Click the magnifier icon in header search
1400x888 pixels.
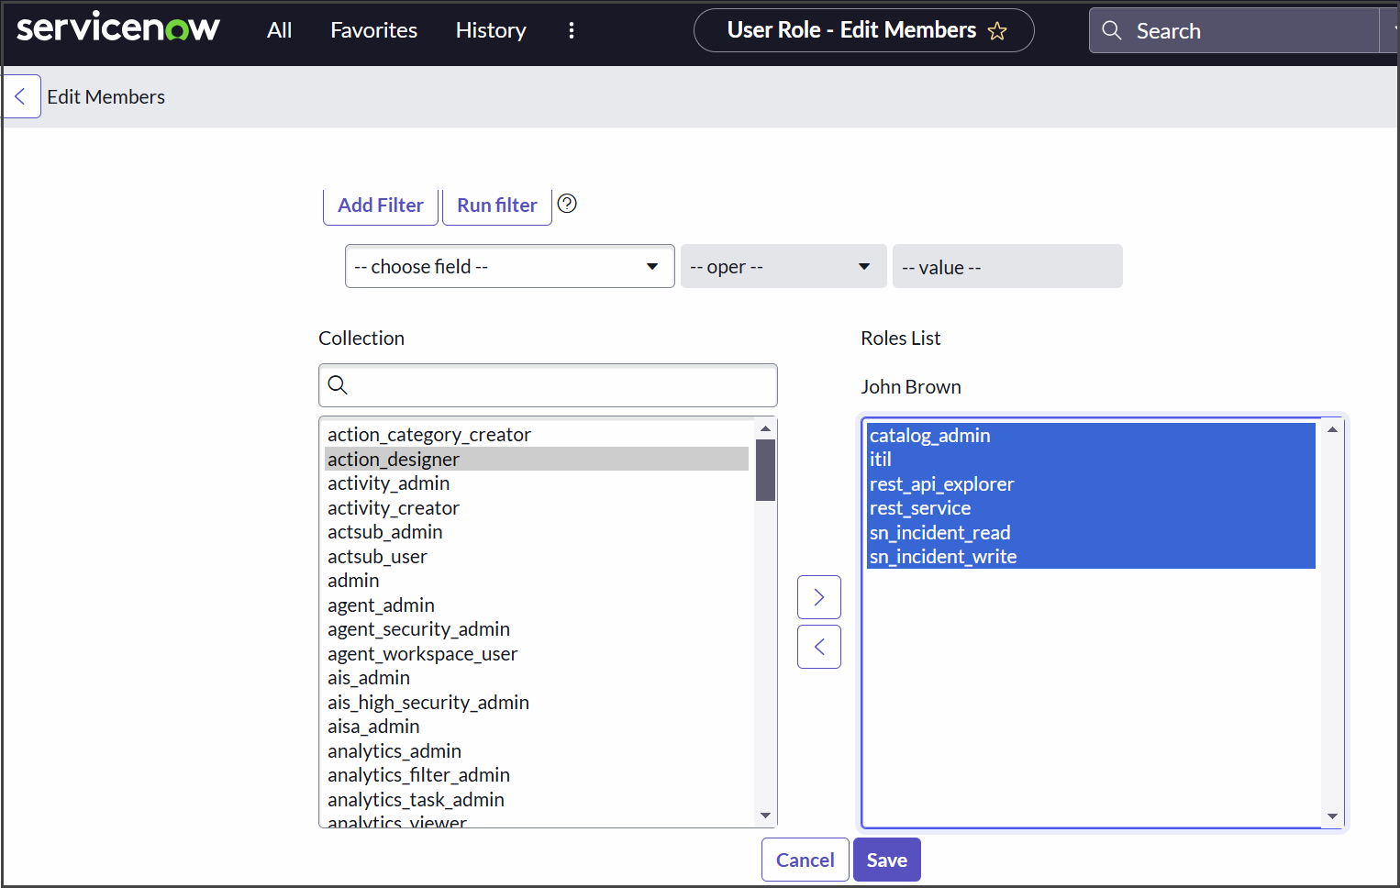coord(1112,30)
